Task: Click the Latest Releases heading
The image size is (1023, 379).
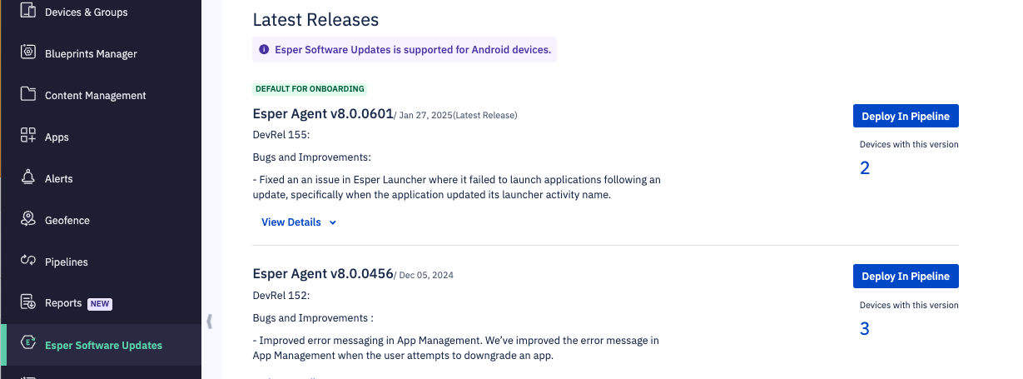Action: point(315,19)
